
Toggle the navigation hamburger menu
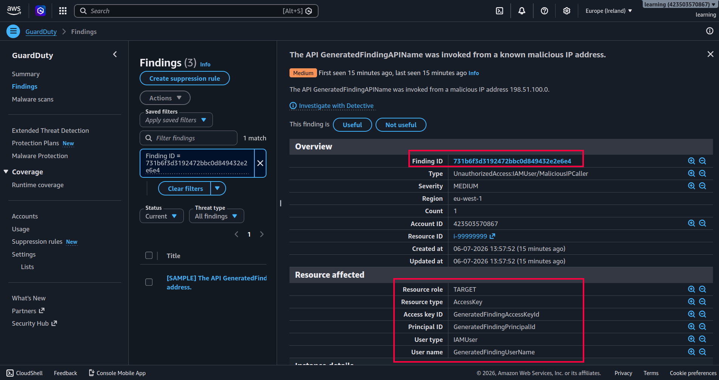click(x=13, y=31)
